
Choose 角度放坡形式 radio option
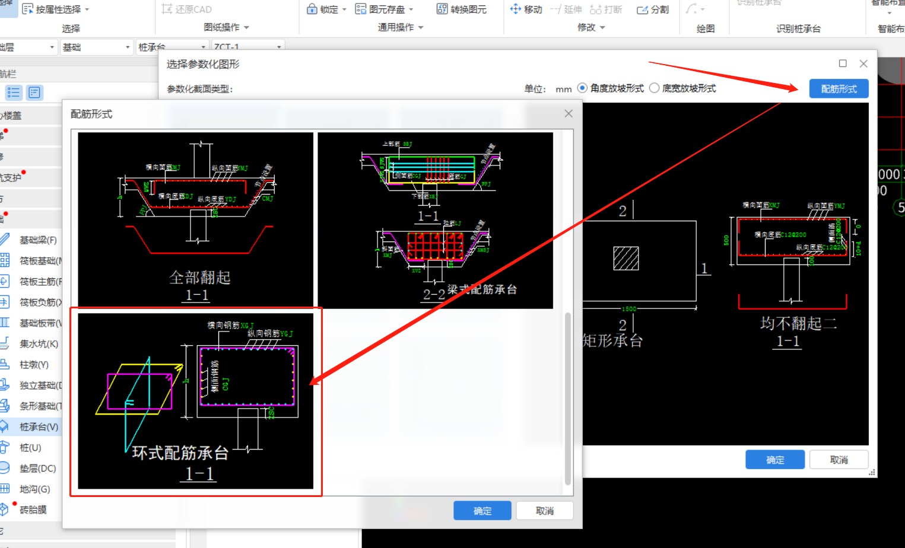pyautogui.click(x=582, y=88)
